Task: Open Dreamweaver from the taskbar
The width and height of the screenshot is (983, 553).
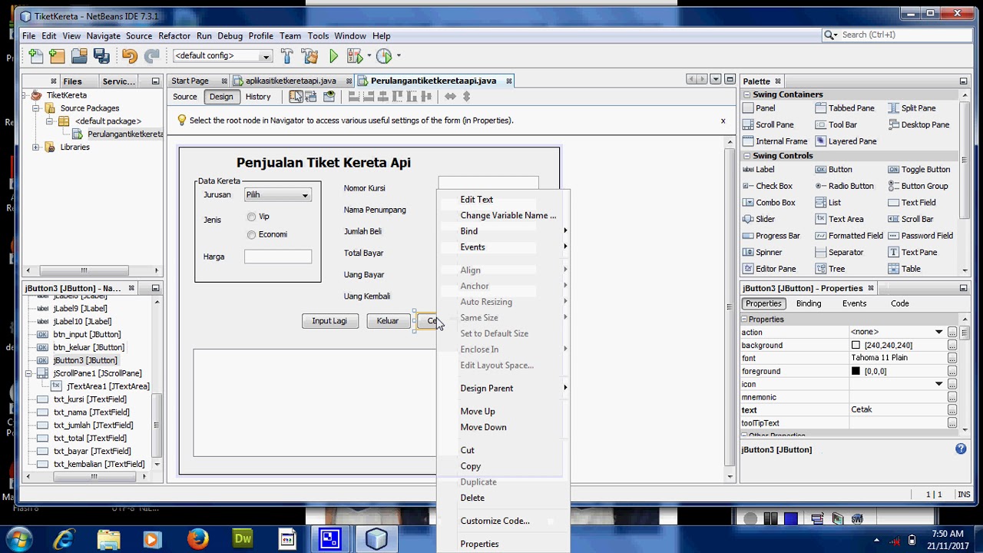Action: (x=243, y=539)
